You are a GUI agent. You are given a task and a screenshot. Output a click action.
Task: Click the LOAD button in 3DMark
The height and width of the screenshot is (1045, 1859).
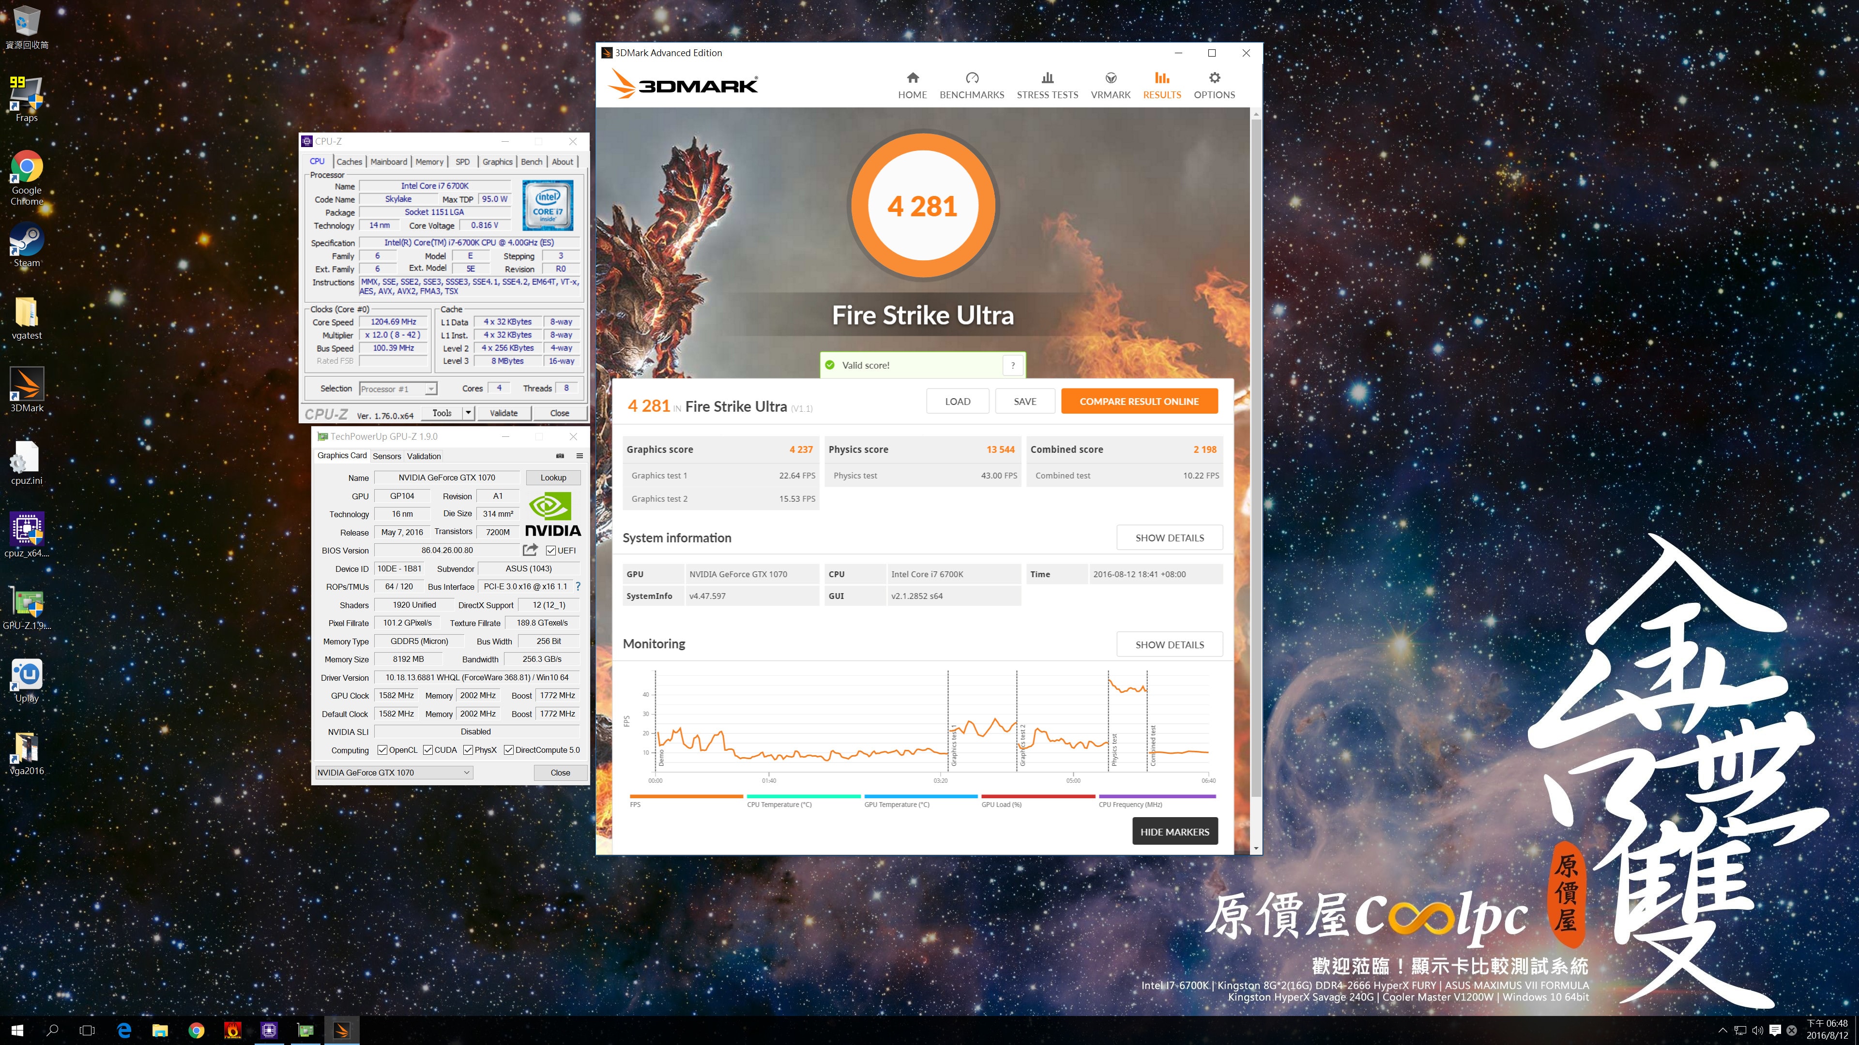point(958,401)
